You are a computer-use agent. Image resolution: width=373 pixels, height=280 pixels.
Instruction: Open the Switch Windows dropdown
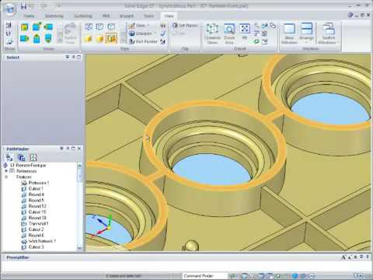click(x=329, y=33)
